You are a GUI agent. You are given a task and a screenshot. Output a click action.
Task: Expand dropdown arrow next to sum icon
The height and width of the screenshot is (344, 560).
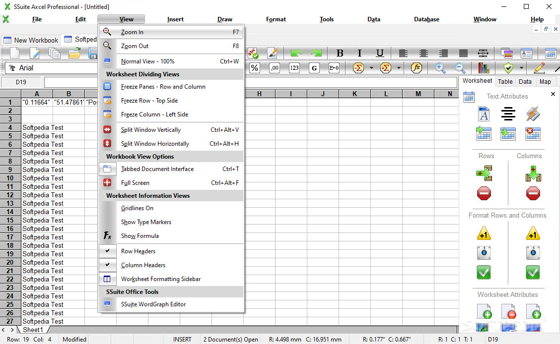tap(371, 68)
